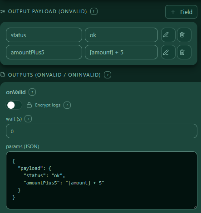Click the wait (s) input field
Screen dimensions: 201x213
tap(102, 131)
